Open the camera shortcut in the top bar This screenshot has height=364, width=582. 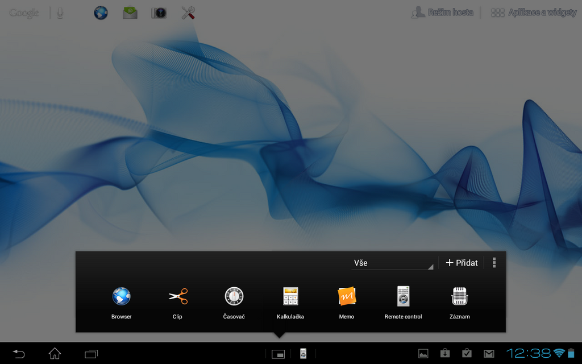pos(159,12)
